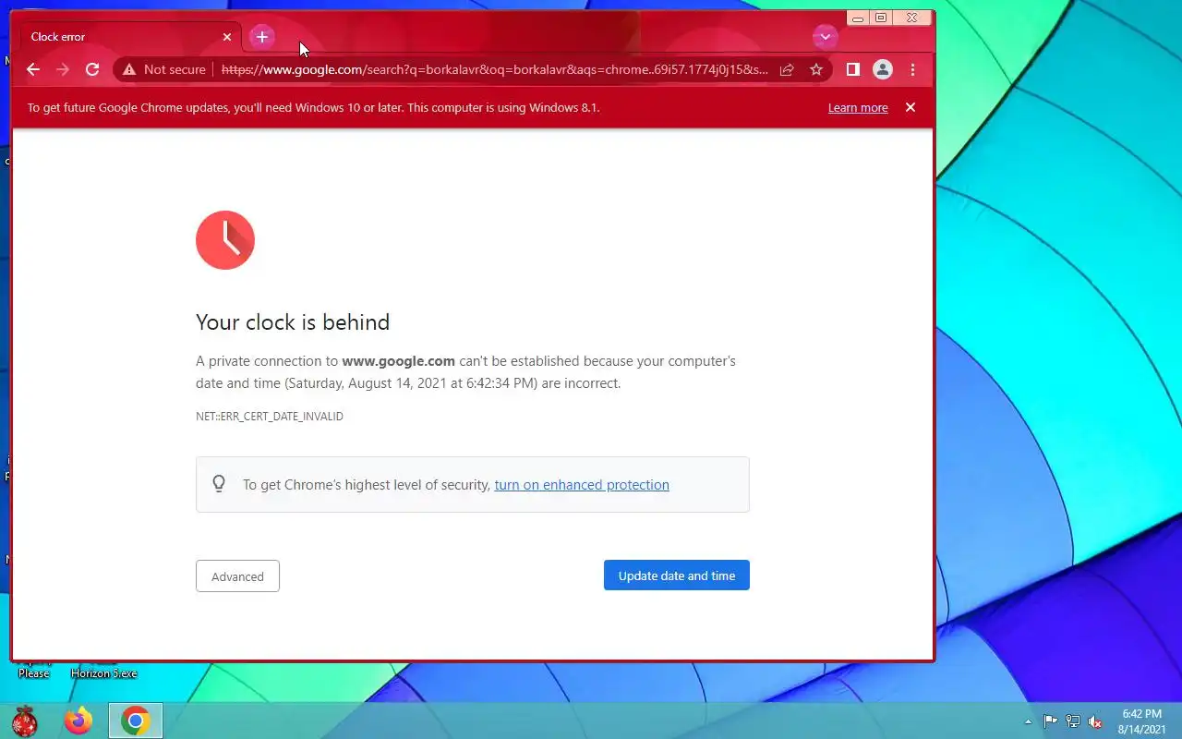Select the Horizon 5.exe desktop icon label

point(103,673)
